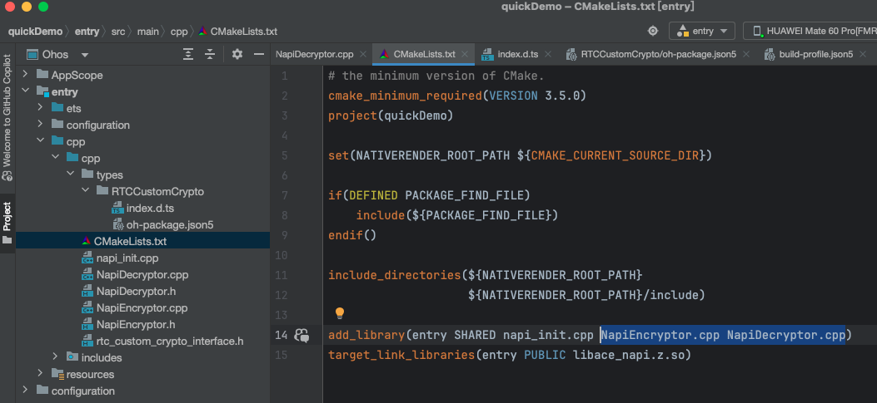This screenshot has height=403, width=877.
Task: Click the include_directories text on line 11
Action: [395, 274]
